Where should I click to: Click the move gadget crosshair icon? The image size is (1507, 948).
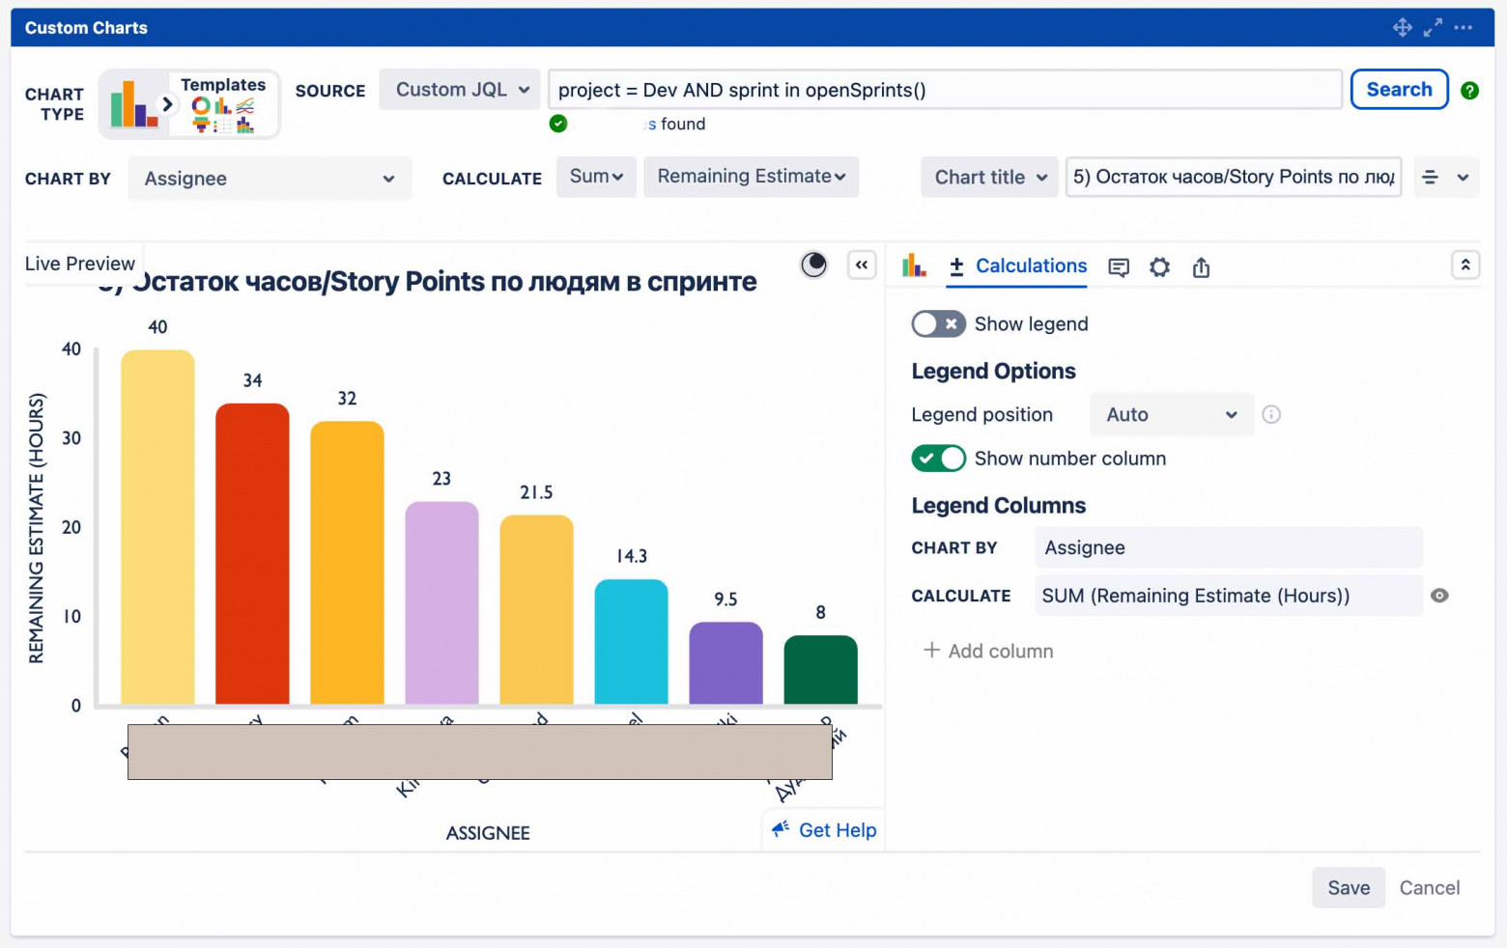tap(1402, 28)
